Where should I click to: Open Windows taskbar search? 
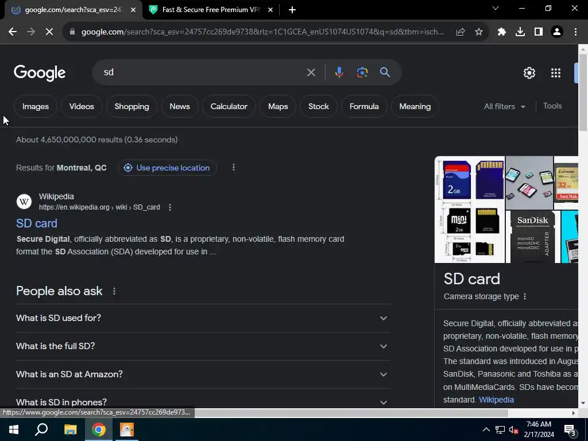pyautogui.click(x=41, y=430)
